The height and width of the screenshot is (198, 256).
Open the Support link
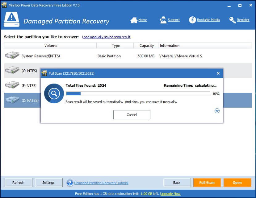tap(174, 20)
